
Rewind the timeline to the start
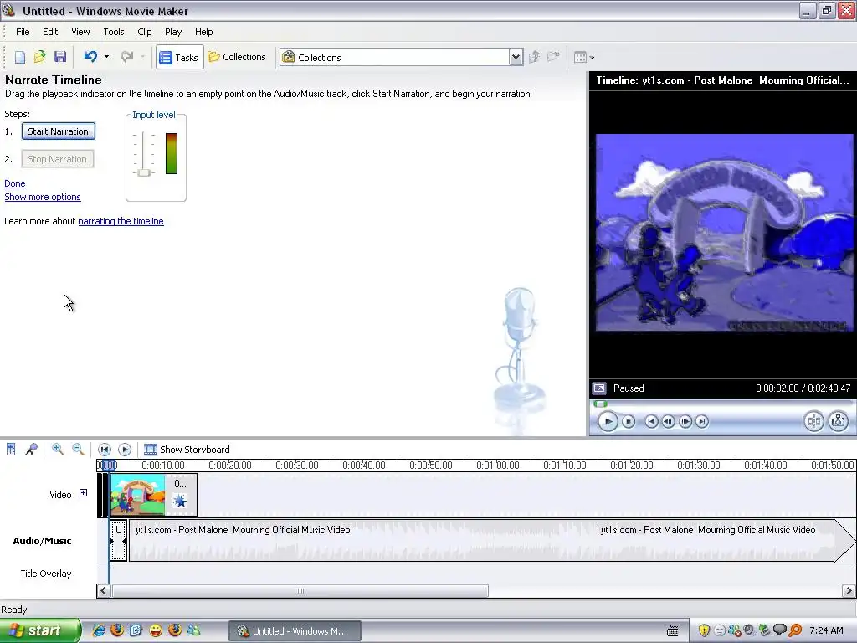pyautogui.click(x=105, y=450)
